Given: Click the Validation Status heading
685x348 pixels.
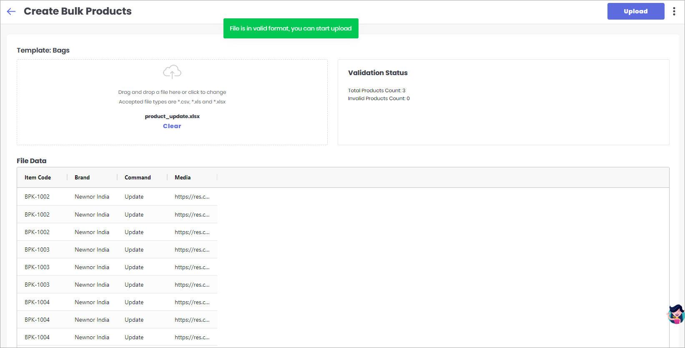Looking at the screenshot, I should click(x=378, y=73).
